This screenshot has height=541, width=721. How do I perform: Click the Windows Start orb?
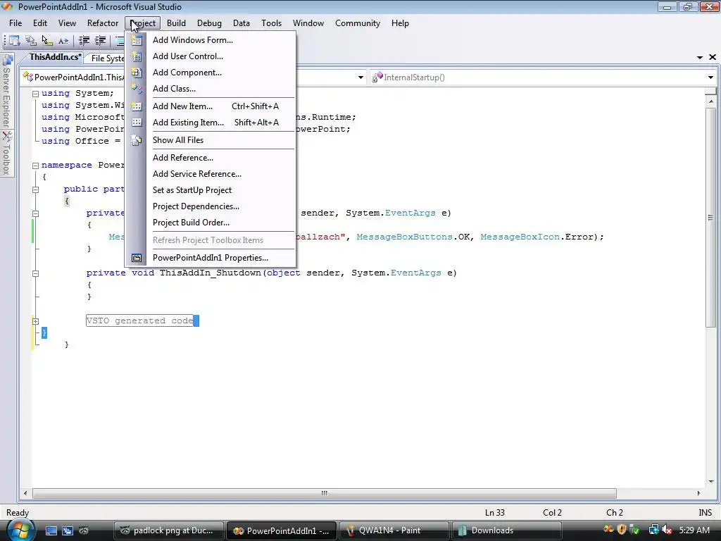tap(20, 530)
